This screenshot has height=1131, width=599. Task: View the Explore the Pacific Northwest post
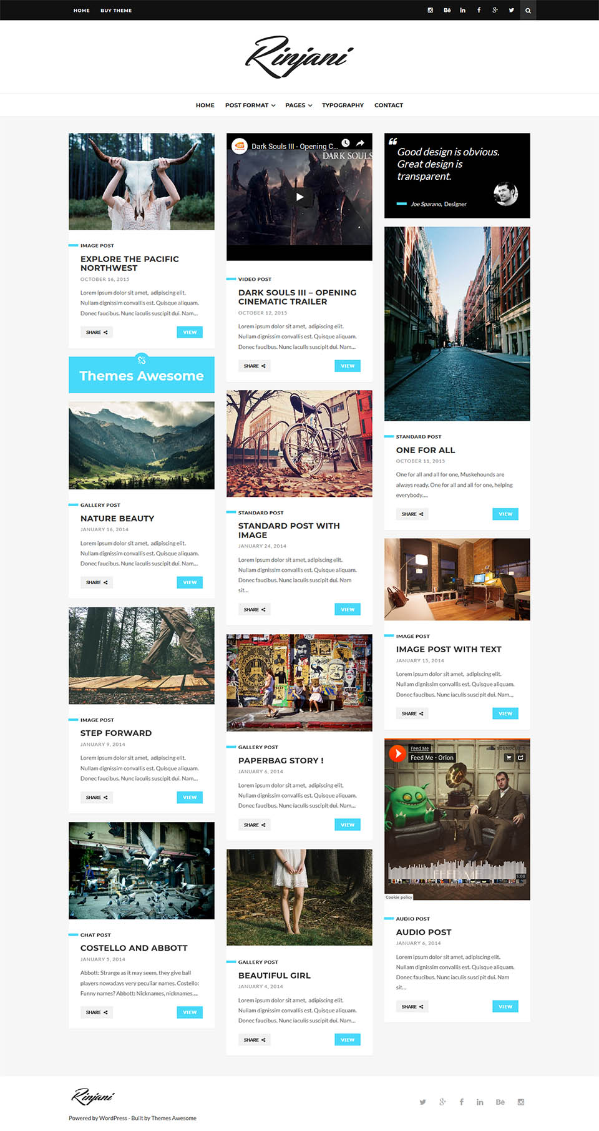[190, 332]
